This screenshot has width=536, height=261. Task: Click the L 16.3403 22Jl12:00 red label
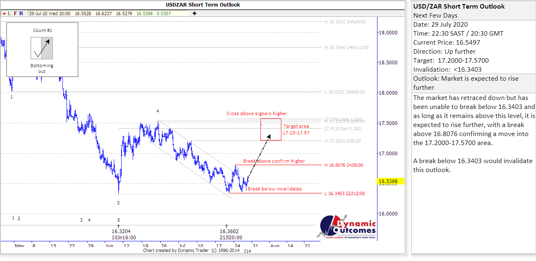coord(345,193)
